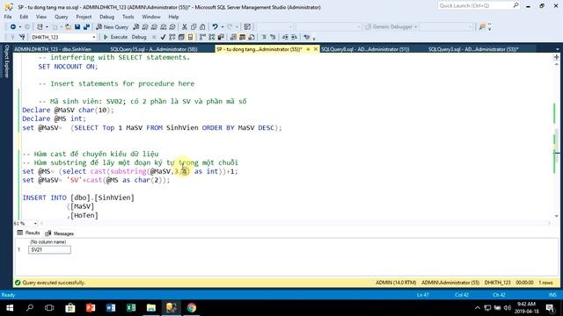Close the SP - tu dong tang tab
Screen dimensions: 563x316
pos(316,49)
